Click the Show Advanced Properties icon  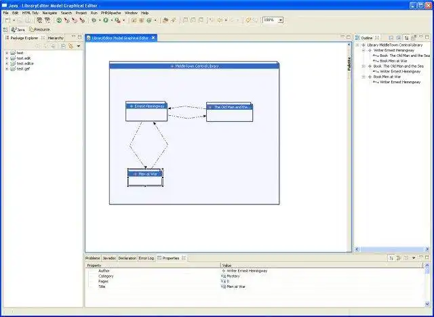click(x=399, y=258)
